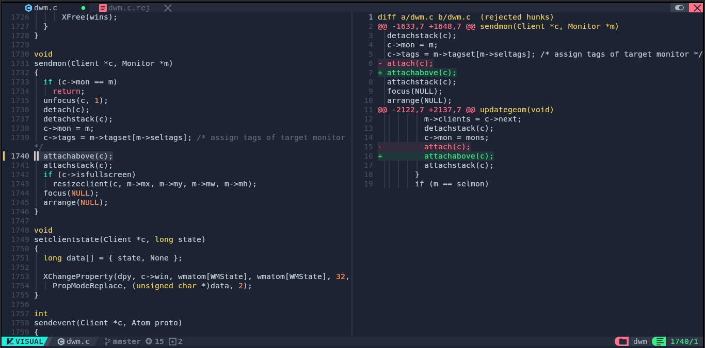The height and width of the screenshot is (348, 705).
Task: Switch to the dwm.c buffer tab
Action: [45, 8]
